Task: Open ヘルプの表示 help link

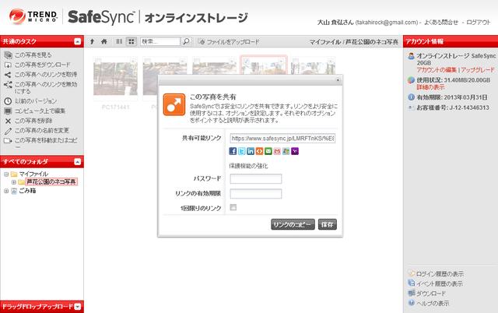Action: click(x=433, y=304)
